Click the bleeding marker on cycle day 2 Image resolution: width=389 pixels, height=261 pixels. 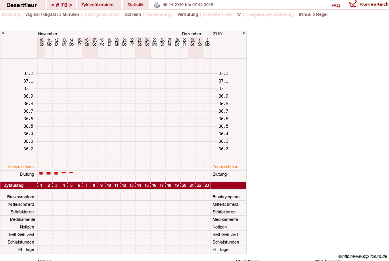click(49, 173)
